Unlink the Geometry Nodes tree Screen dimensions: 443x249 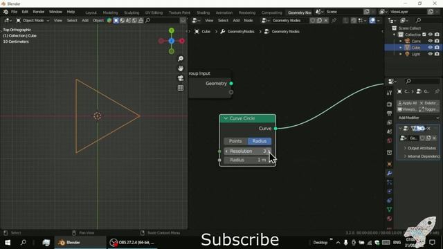(x=326, y=20)
